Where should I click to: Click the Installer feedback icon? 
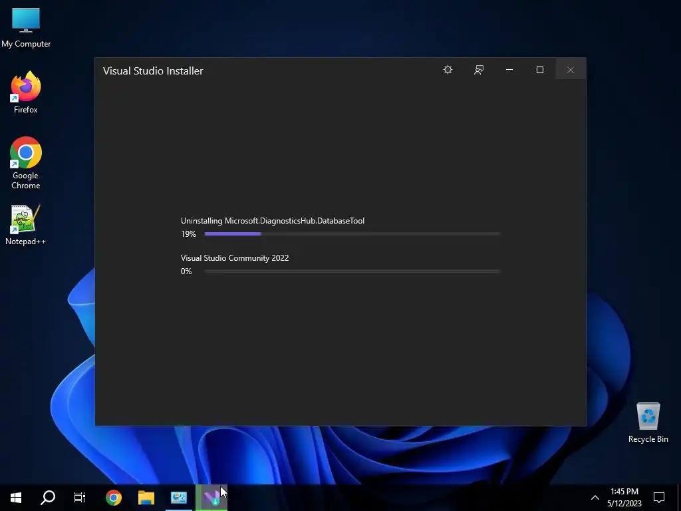479,69
